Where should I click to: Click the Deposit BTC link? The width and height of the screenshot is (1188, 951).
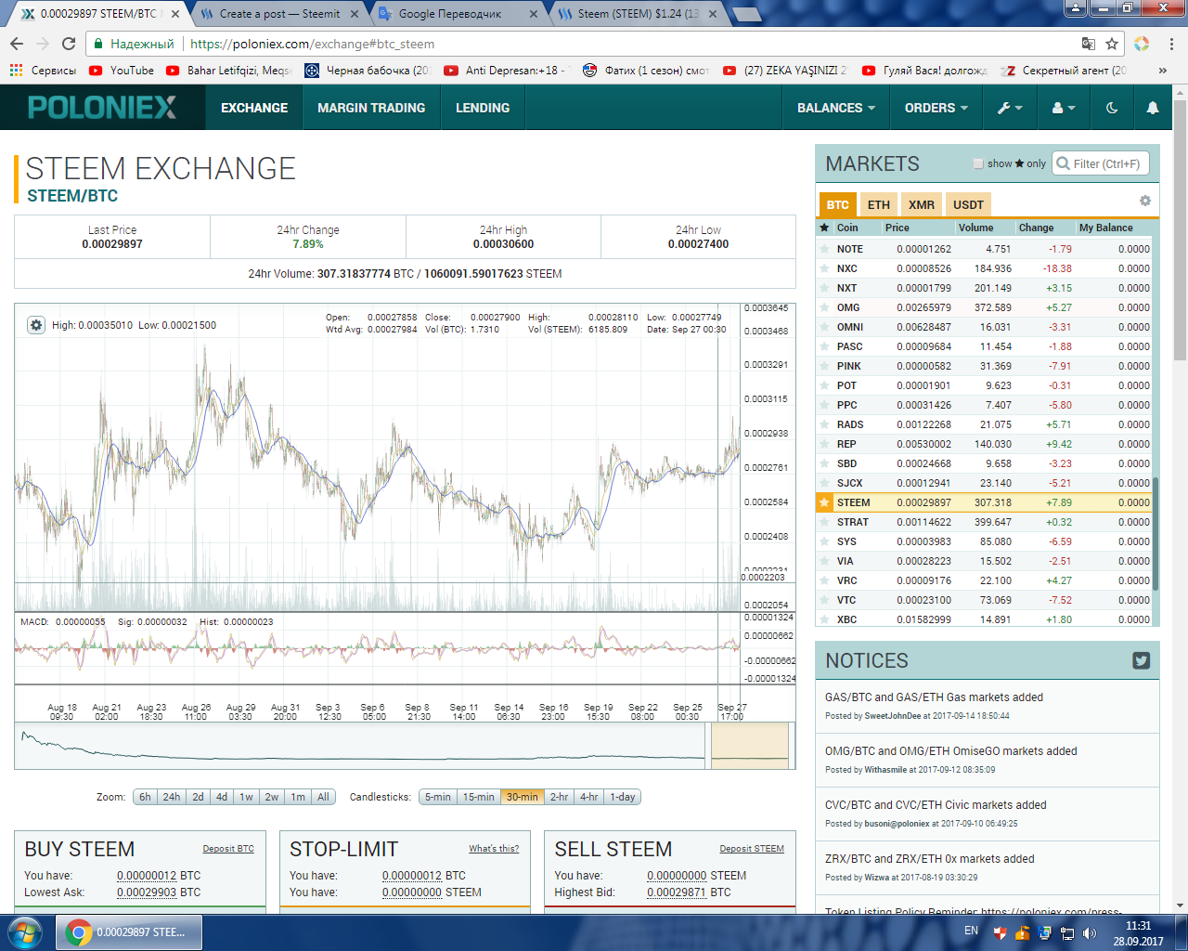[228, 848]
